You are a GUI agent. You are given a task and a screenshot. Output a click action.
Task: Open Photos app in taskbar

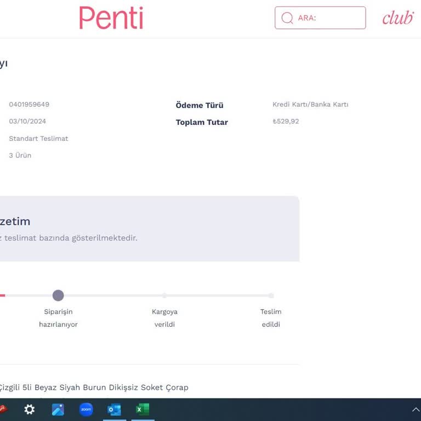pos(58,409)
